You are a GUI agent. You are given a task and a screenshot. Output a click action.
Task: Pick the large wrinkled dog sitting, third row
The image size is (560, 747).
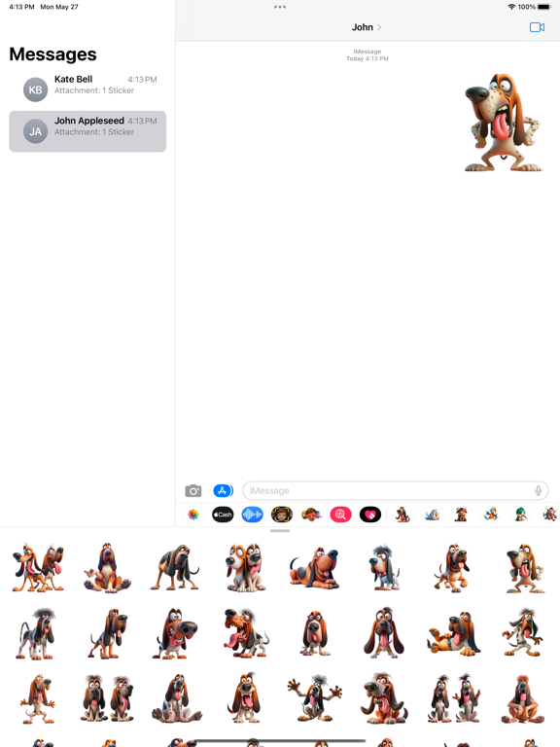(x=384, y=698)
